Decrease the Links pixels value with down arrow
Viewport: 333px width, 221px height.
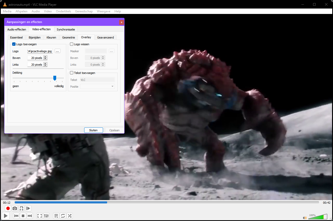pos(45,66)
